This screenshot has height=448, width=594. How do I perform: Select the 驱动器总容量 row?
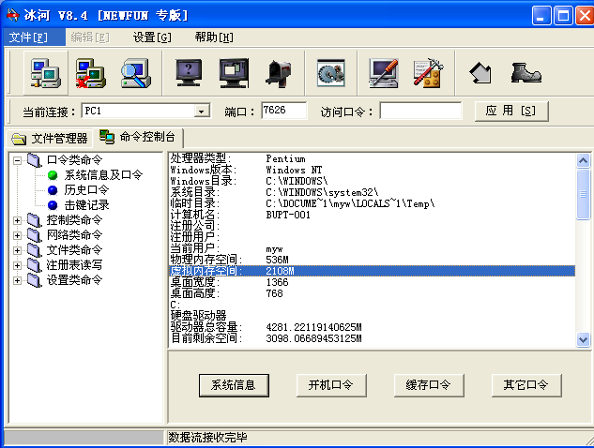[372, 327]
